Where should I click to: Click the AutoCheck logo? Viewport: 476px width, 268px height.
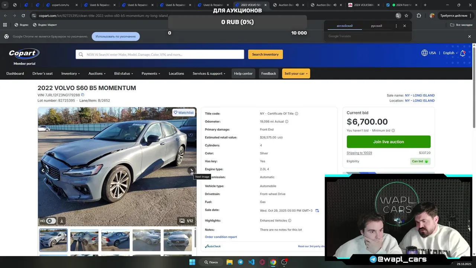pyautogui.click(x=213, y=246)
